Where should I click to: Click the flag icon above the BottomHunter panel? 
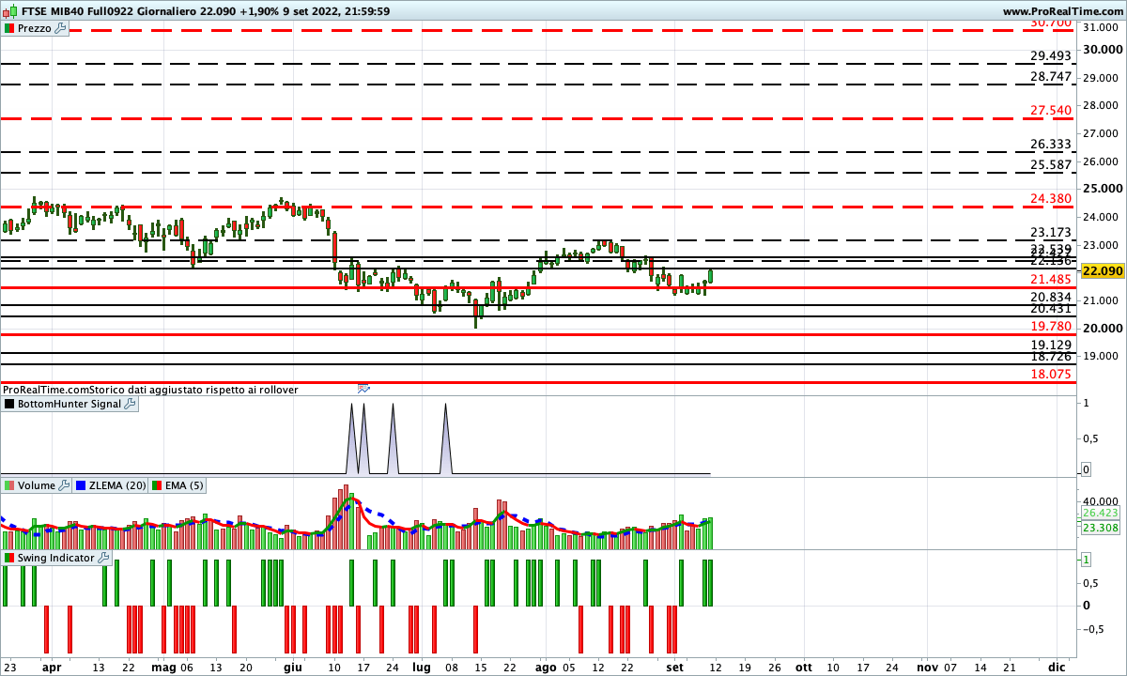(363, 388)
